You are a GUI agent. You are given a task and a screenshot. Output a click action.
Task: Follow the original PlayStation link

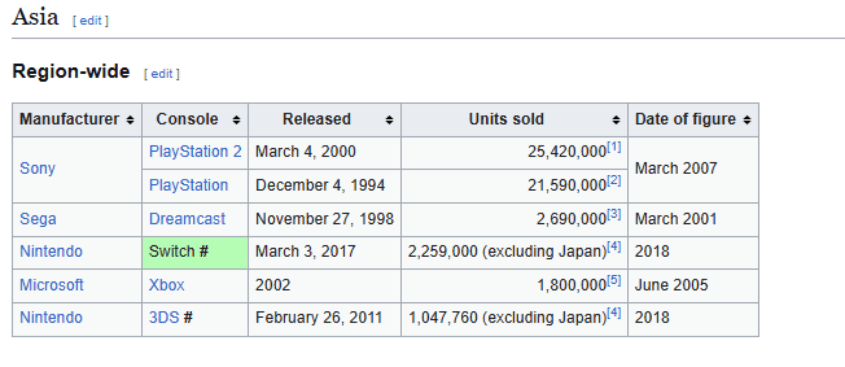[x=189, y=185]
